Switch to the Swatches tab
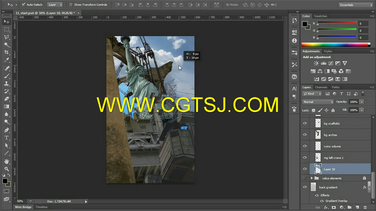Image resolution: width=376 pixels, height=211 pixels. [x=321, y=16]
